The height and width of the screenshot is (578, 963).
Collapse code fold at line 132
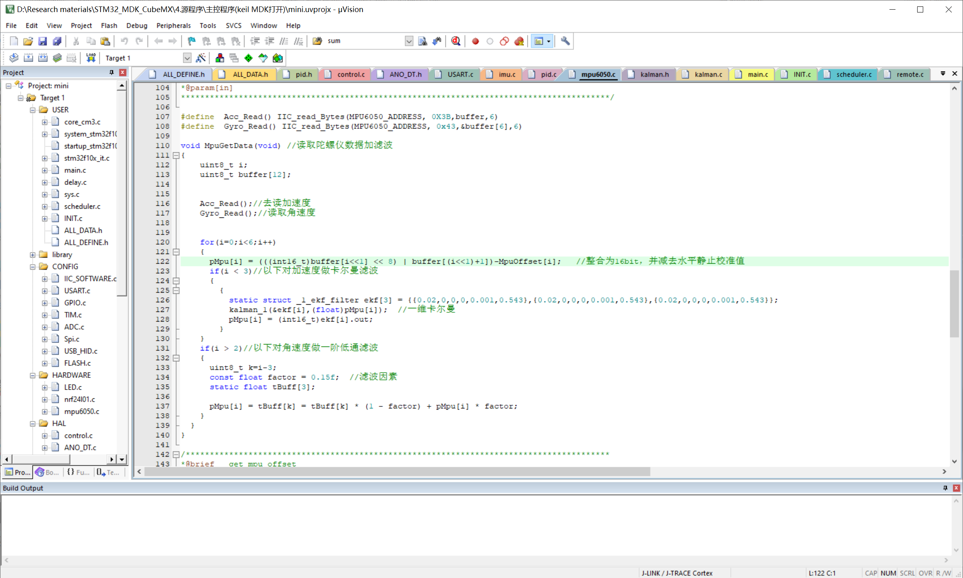176,358
